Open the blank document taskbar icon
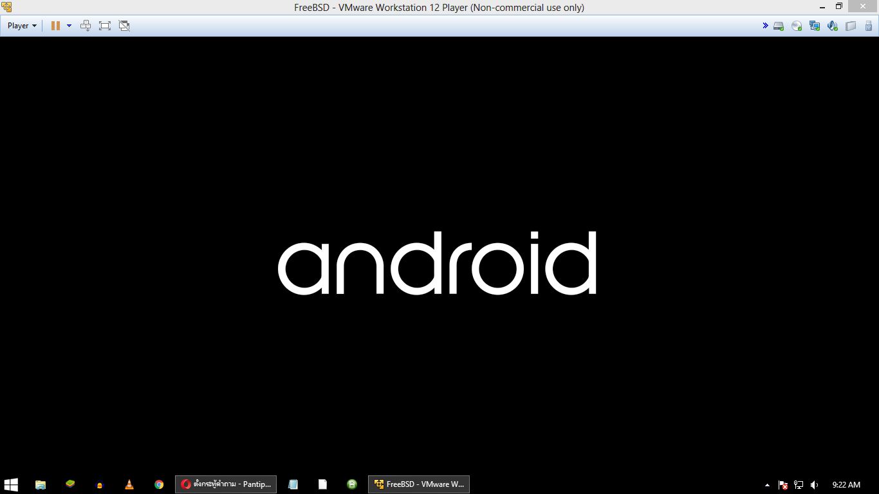 point(323,484)
